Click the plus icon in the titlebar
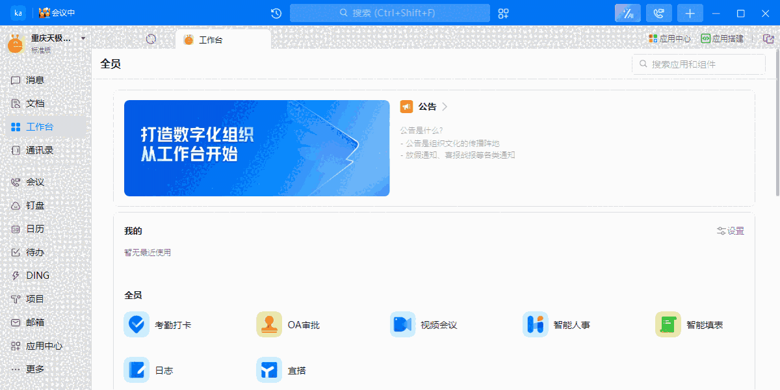The width and height of the screenshot is (780, 390). pyautogui.click(x=690, y=12)
